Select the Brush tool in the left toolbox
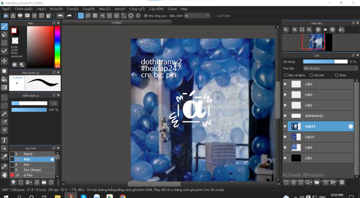The height and width of the screenshot is (198, 360). click(4, 27)
